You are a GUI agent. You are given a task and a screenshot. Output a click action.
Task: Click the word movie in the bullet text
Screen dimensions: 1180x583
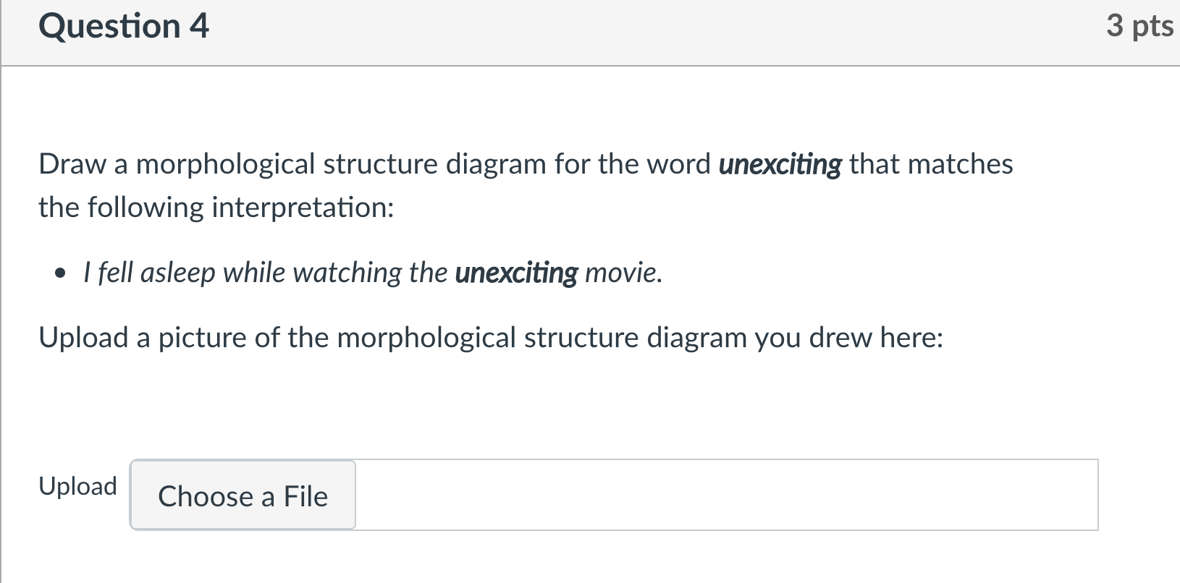pos(624,273)
